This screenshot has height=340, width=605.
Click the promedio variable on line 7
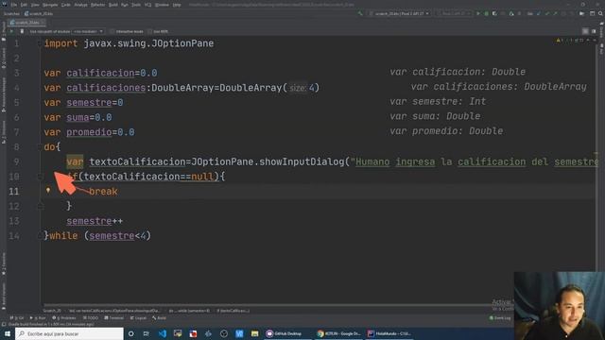click(89, 132)
